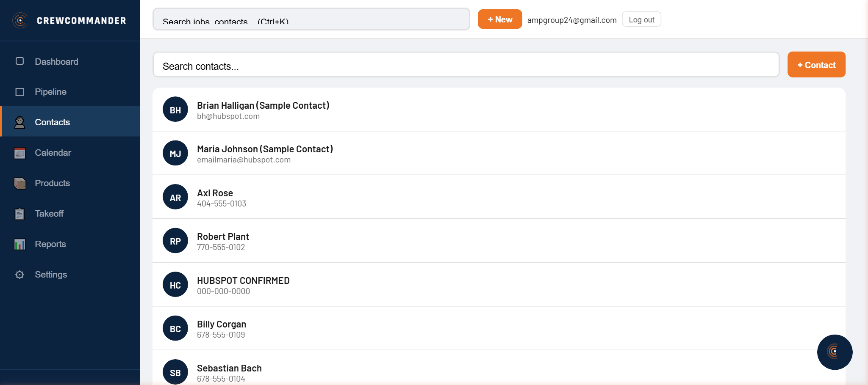
Task: Focus the Search contacts field
Action: 465,66
